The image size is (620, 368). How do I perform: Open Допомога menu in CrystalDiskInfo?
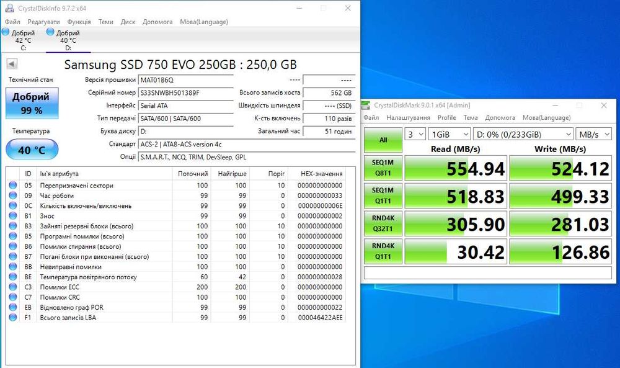[157, 22]
